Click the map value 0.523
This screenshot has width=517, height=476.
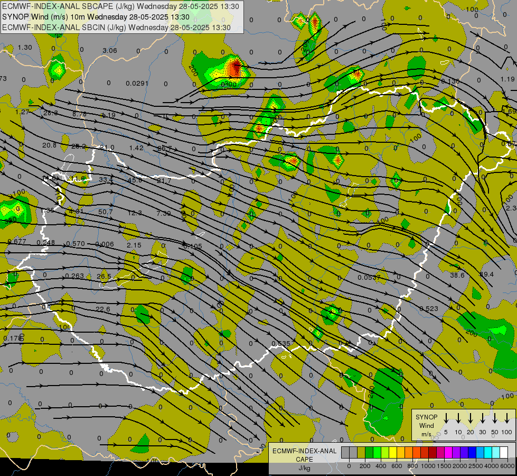(x=429, y=308)
